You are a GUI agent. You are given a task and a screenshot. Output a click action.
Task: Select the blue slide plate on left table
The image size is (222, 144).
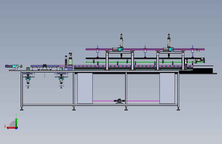click(45, 66)
